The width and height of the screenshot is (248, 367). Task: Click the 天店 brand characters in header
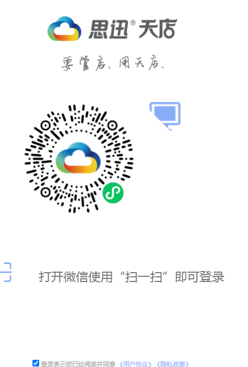[x=158, y=29]
